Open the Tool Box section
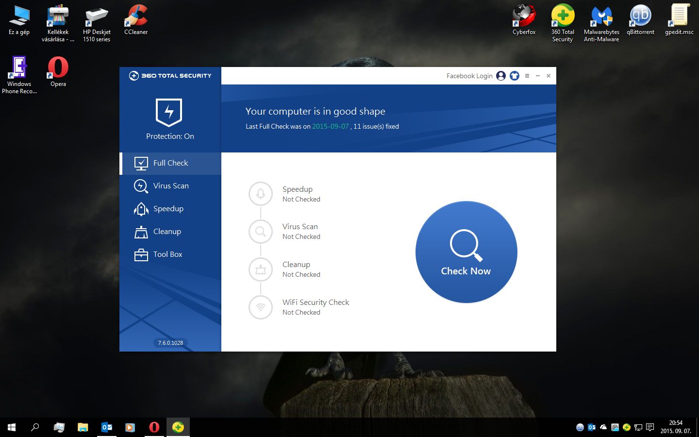 click(x=170, y=254)
